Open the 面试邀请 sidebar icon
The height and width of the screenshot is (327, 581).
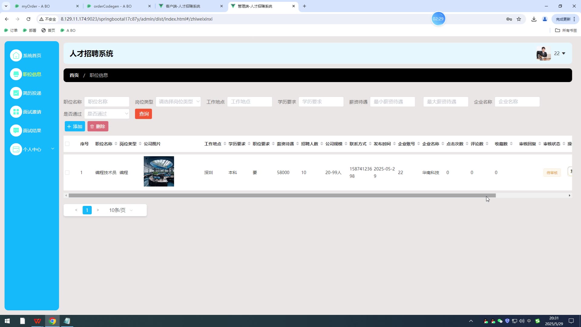[16, 112]
